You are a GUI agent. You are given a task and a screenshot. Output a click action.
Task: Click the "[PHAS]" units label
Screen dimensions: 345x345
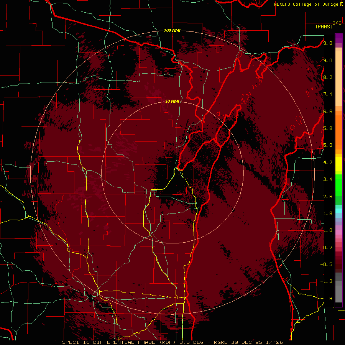pos(324,26)
